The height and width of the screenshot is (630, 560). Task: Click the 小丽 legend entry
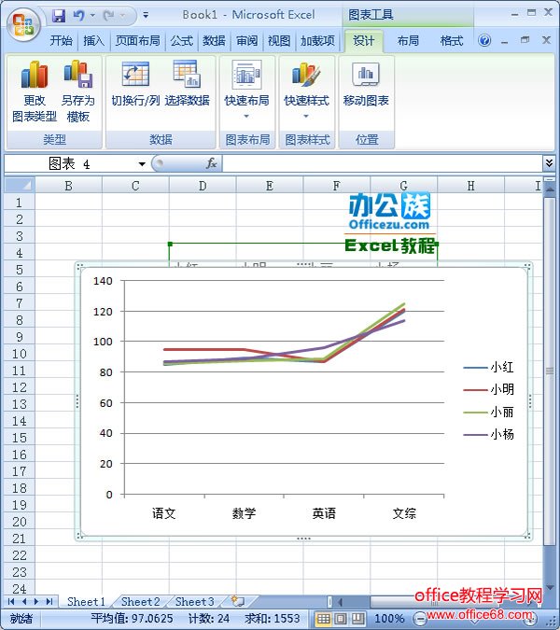[x=488, y=412]
